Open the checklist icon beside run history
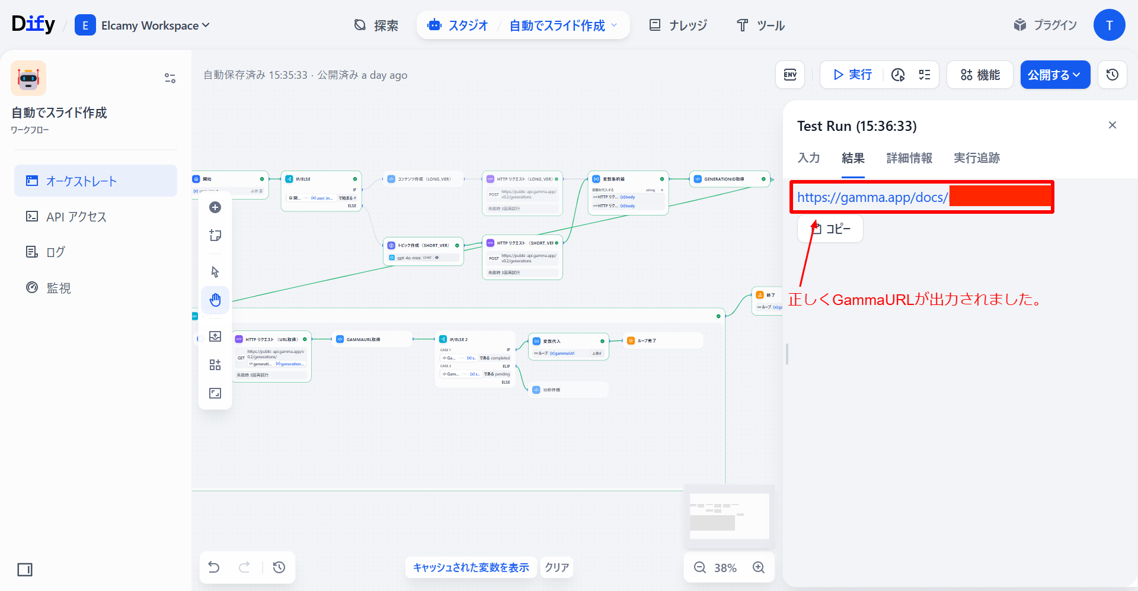 coord(924,75)
